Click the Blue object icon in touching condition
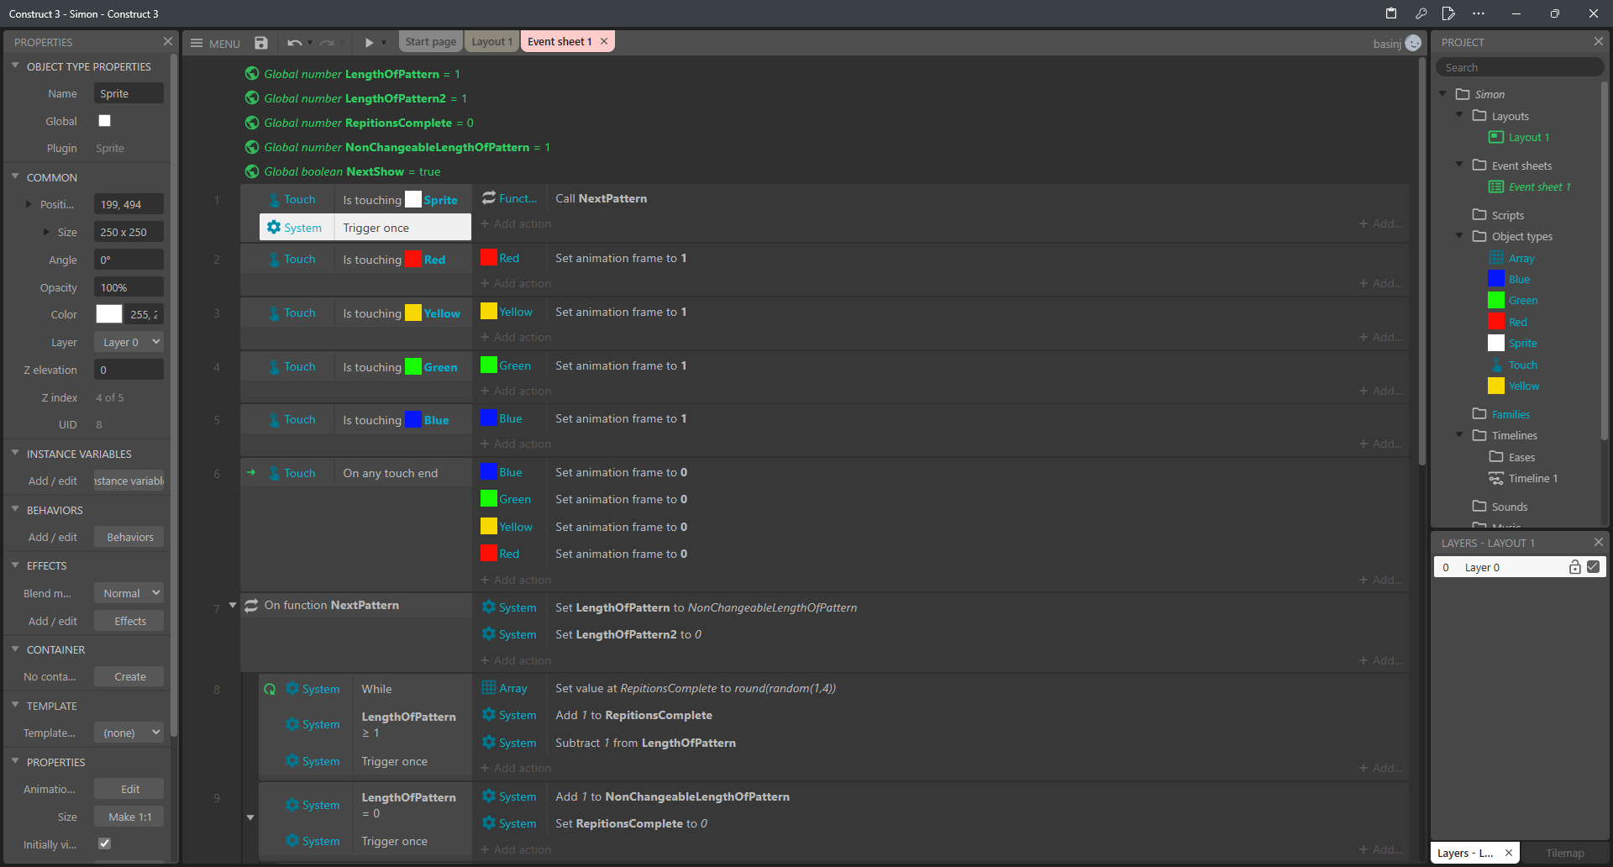The image size is (1613, 867). click(x=413, y=419)
